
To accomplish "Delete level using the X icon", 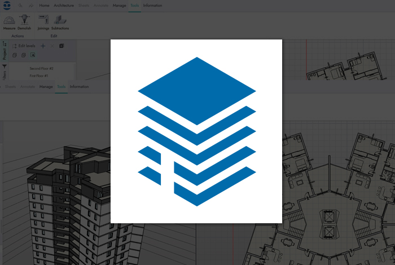I will 52,46.
